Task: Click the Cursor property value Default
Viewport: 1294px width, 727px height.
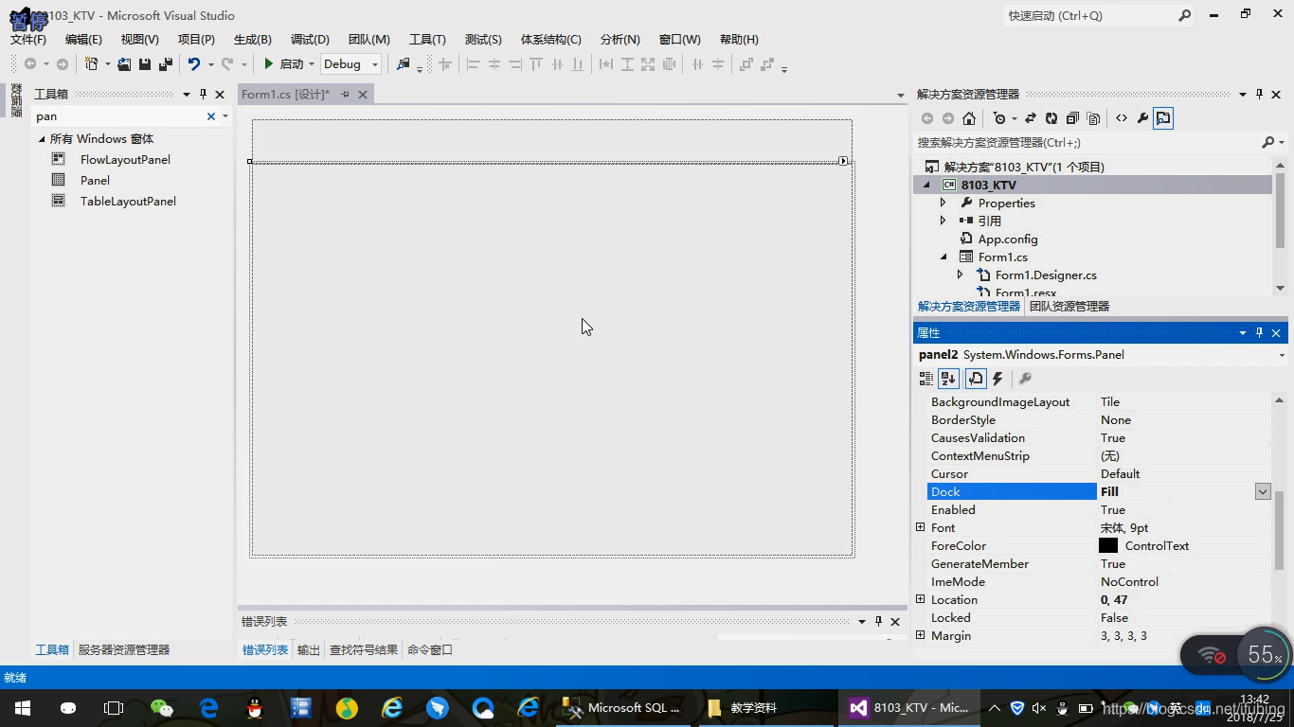Action: 1120,473
